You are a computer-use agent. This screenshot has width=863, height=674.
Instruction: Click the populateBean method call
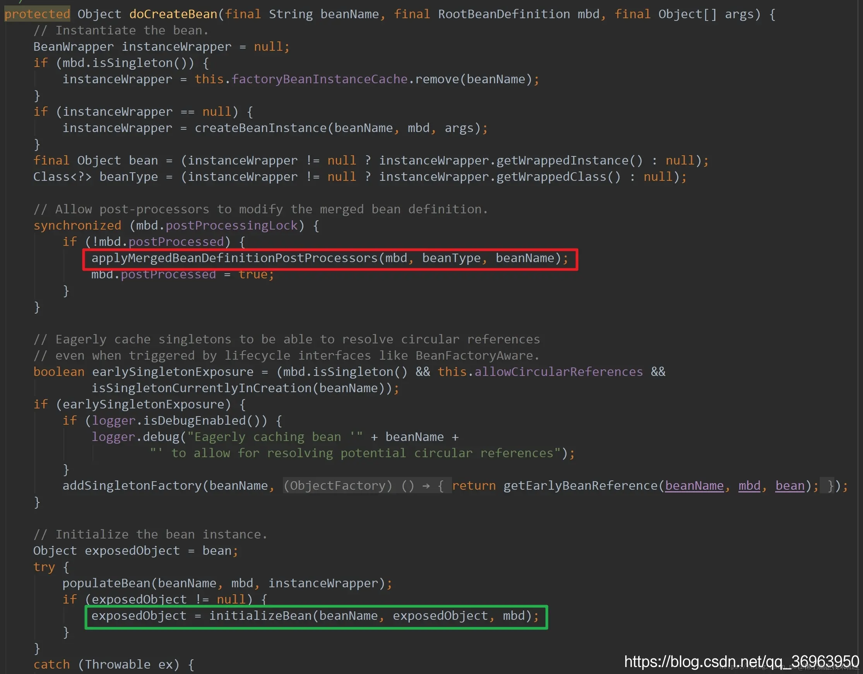click(x=107, y=583)
